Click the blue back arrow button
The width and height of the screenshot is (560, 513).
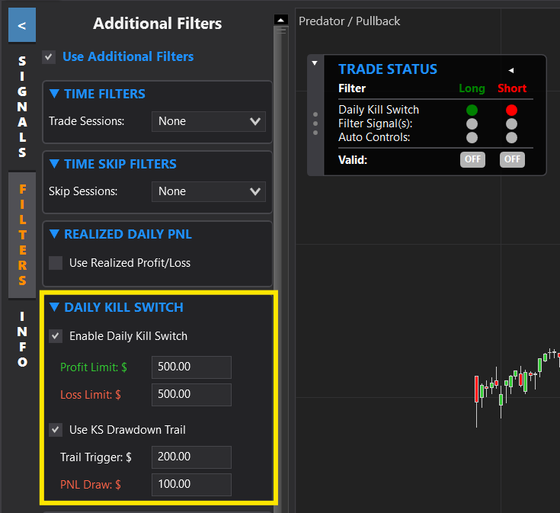tap(22, 25)
